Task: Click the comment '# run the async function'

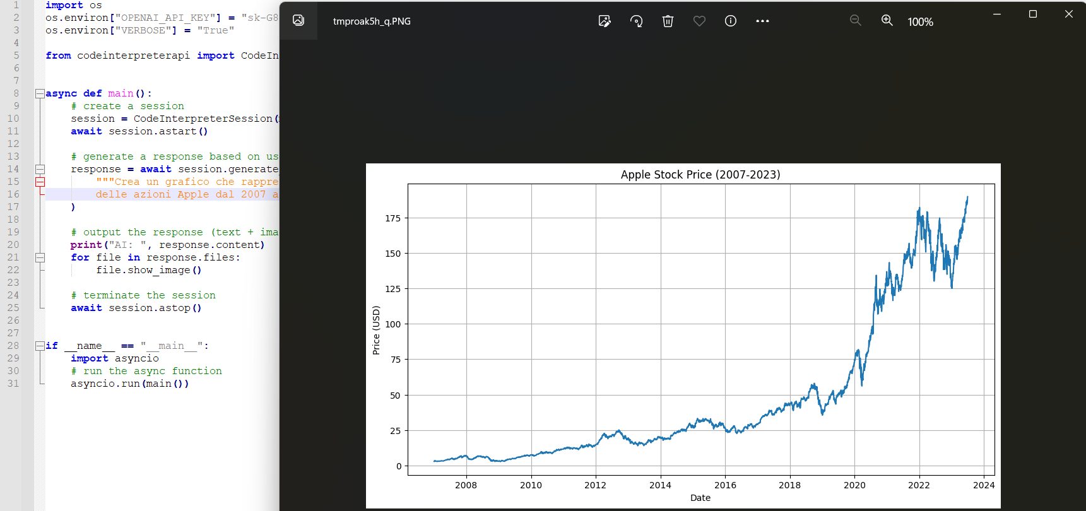Action: [x=146, y=371]
